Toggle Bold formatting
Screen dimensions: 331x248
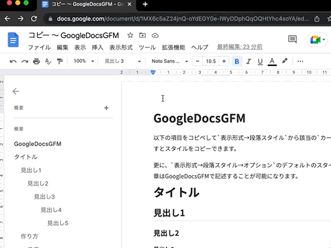pos(237,61)
